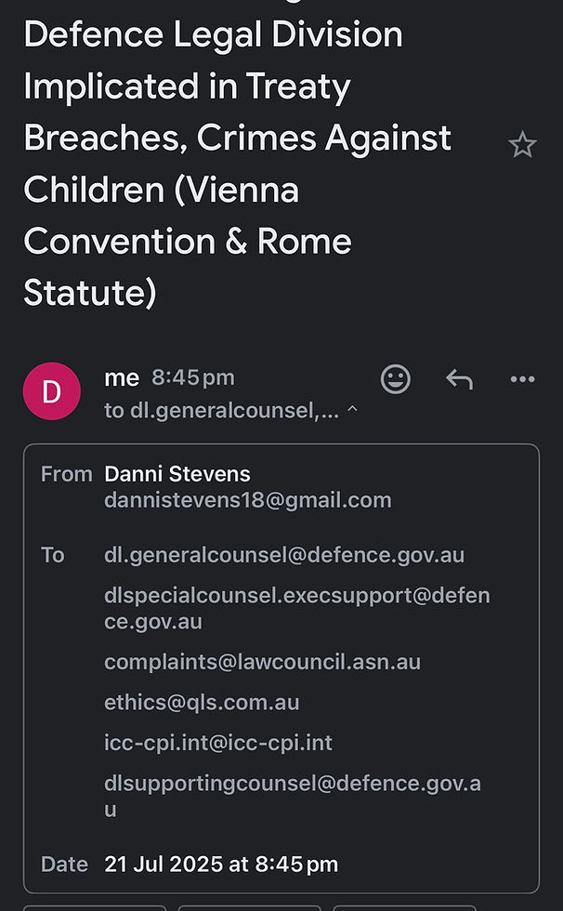This screenshot has height=911, width=563.
Task: Open dl.generalcounsel@defence.gov.au recipient
Action: pos(284,555)
